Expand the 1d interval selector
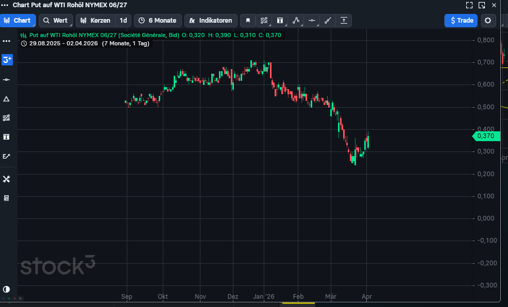 point(123,21)
